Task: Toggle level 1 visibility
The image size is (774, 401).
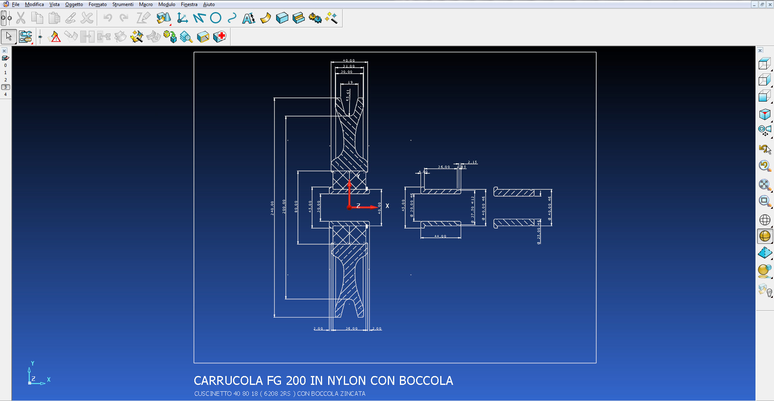Action: tap(5, 73)
